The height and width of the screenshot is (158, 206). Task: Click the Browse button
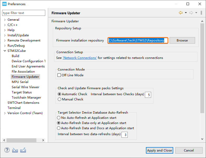click(x=182, y=40)
